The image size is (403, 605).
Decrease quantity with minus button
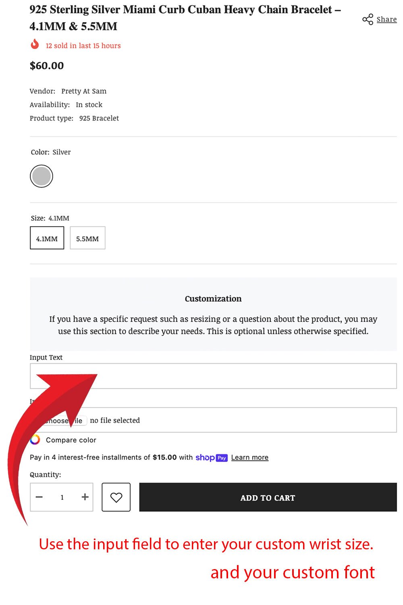coord(39,497)
